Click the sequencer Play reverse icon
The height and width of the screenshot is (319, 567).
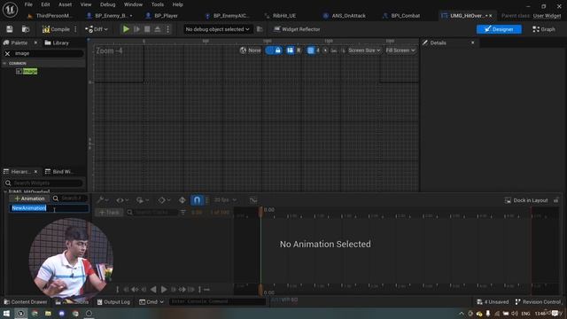153,290
